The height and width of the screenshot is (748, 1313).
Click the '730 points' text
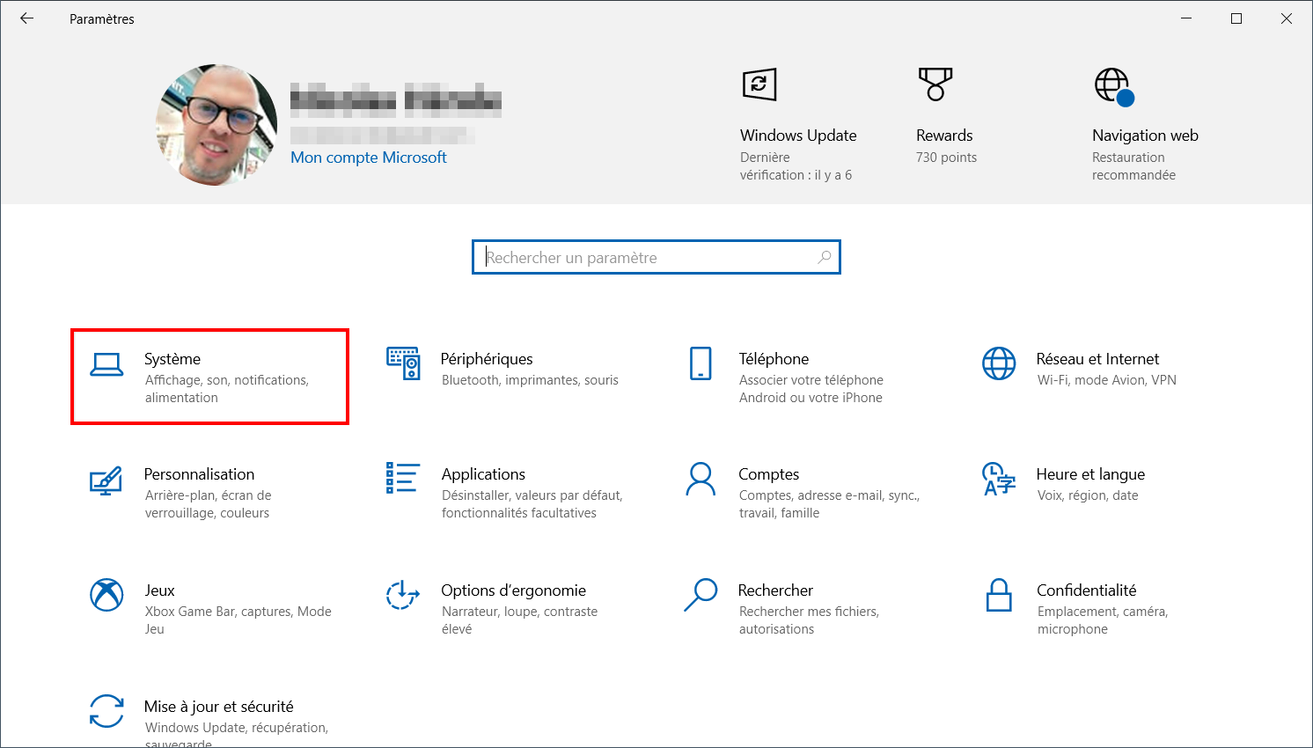pyautogui.click(x=946, y=158)
